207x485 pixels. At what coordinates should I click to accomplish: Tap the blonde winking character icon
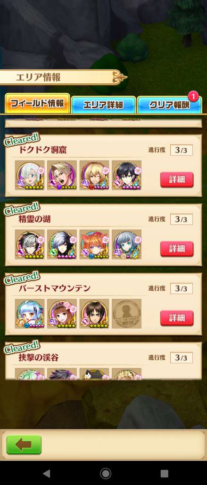coord(94,175)
